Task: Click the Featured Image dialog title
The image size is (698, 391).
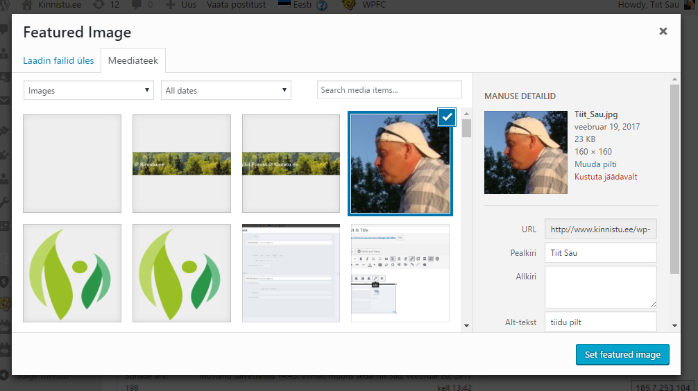Action: [77, 33]
